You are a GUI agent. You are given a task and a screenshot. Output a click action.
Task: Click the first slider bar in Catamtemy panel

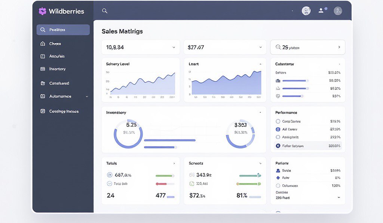click(295, 81)
